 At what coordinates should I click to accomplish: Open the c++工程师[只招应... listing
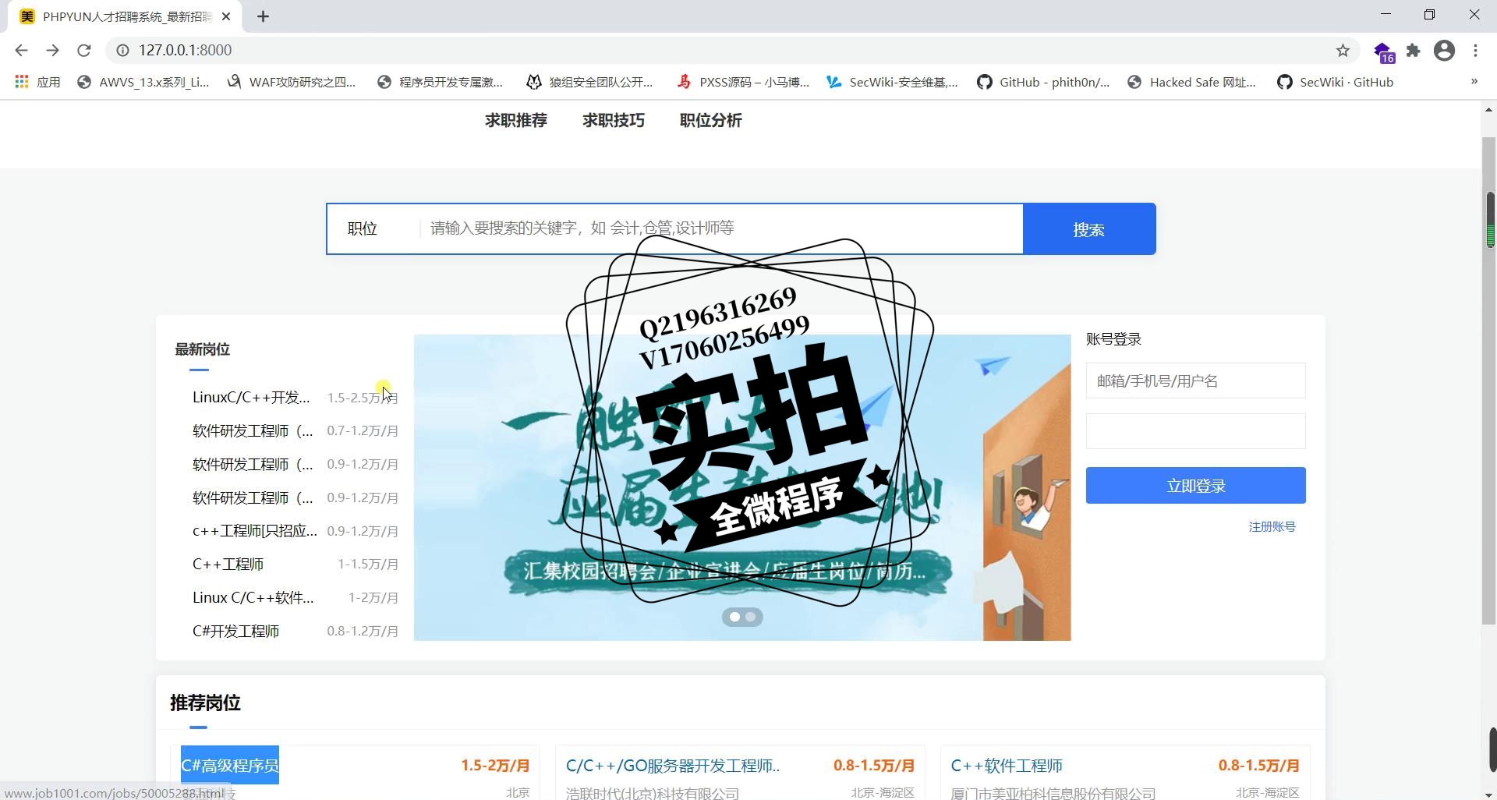[x=255, y=531]
